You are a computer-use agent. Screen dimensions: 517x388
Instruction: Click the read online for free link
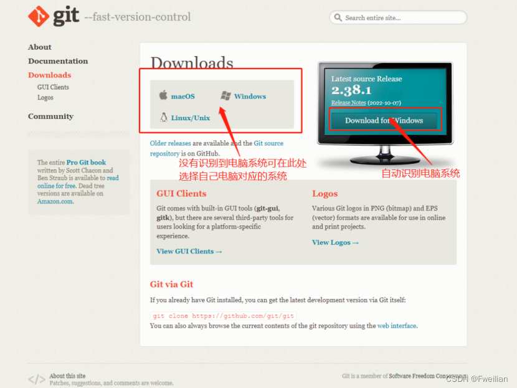tap(78, 182)
